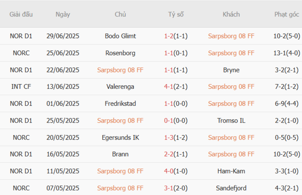Select the Egersunds IK team name

click(120, 137)
